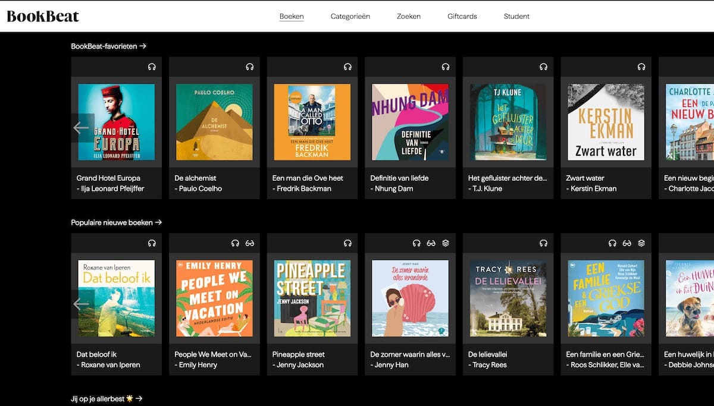
Task: Click headphones icon on Het gefluister achter de deur
Action: tap(543, 67)
